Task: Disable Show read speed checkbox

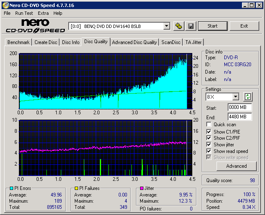Action: tap(209, 151)
